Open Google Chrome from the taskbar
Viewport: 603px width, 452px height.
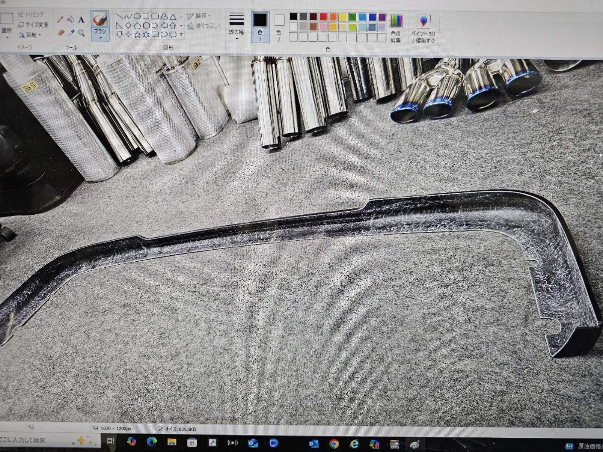pos(334,443)
